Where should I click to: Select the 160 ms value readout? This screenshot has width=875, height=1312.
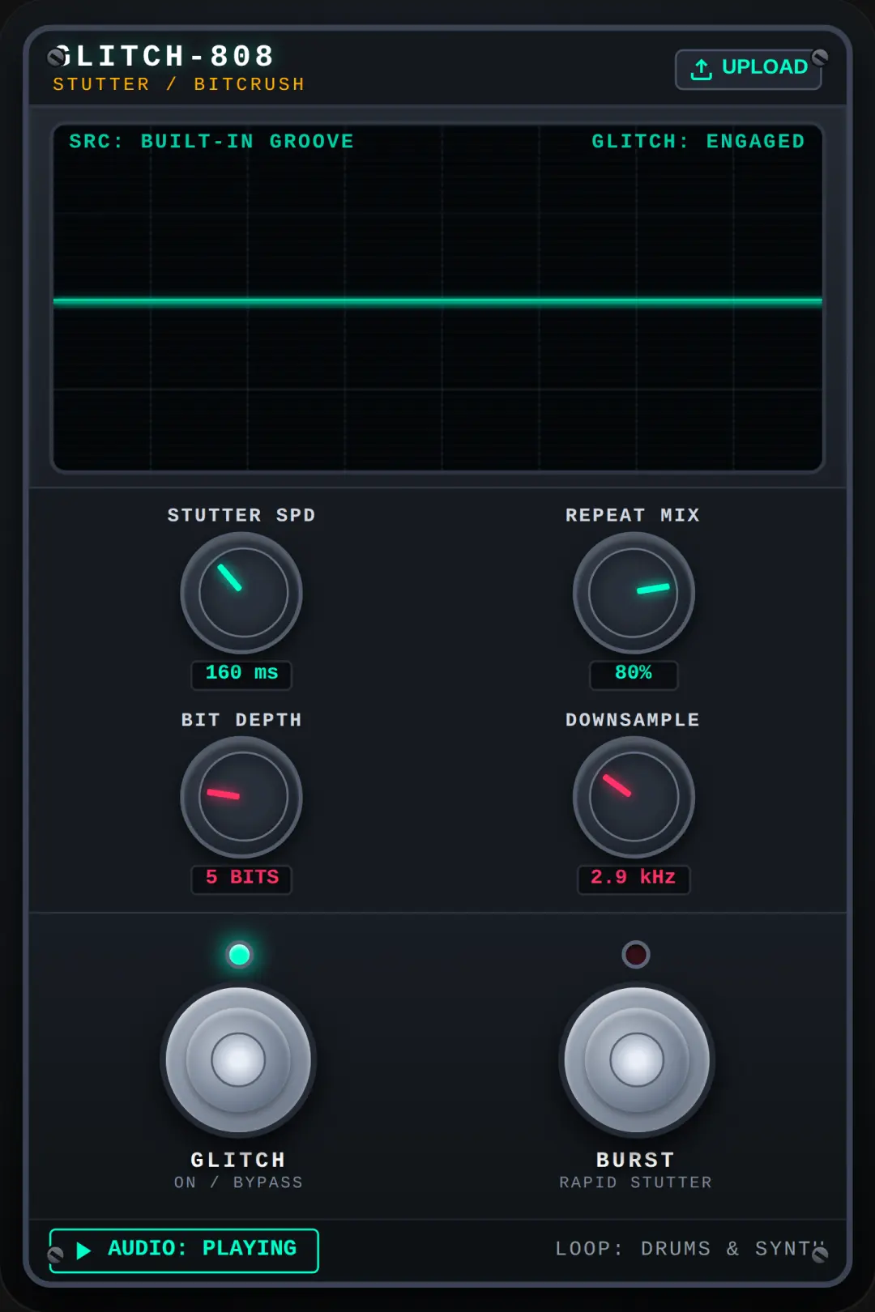241,674
